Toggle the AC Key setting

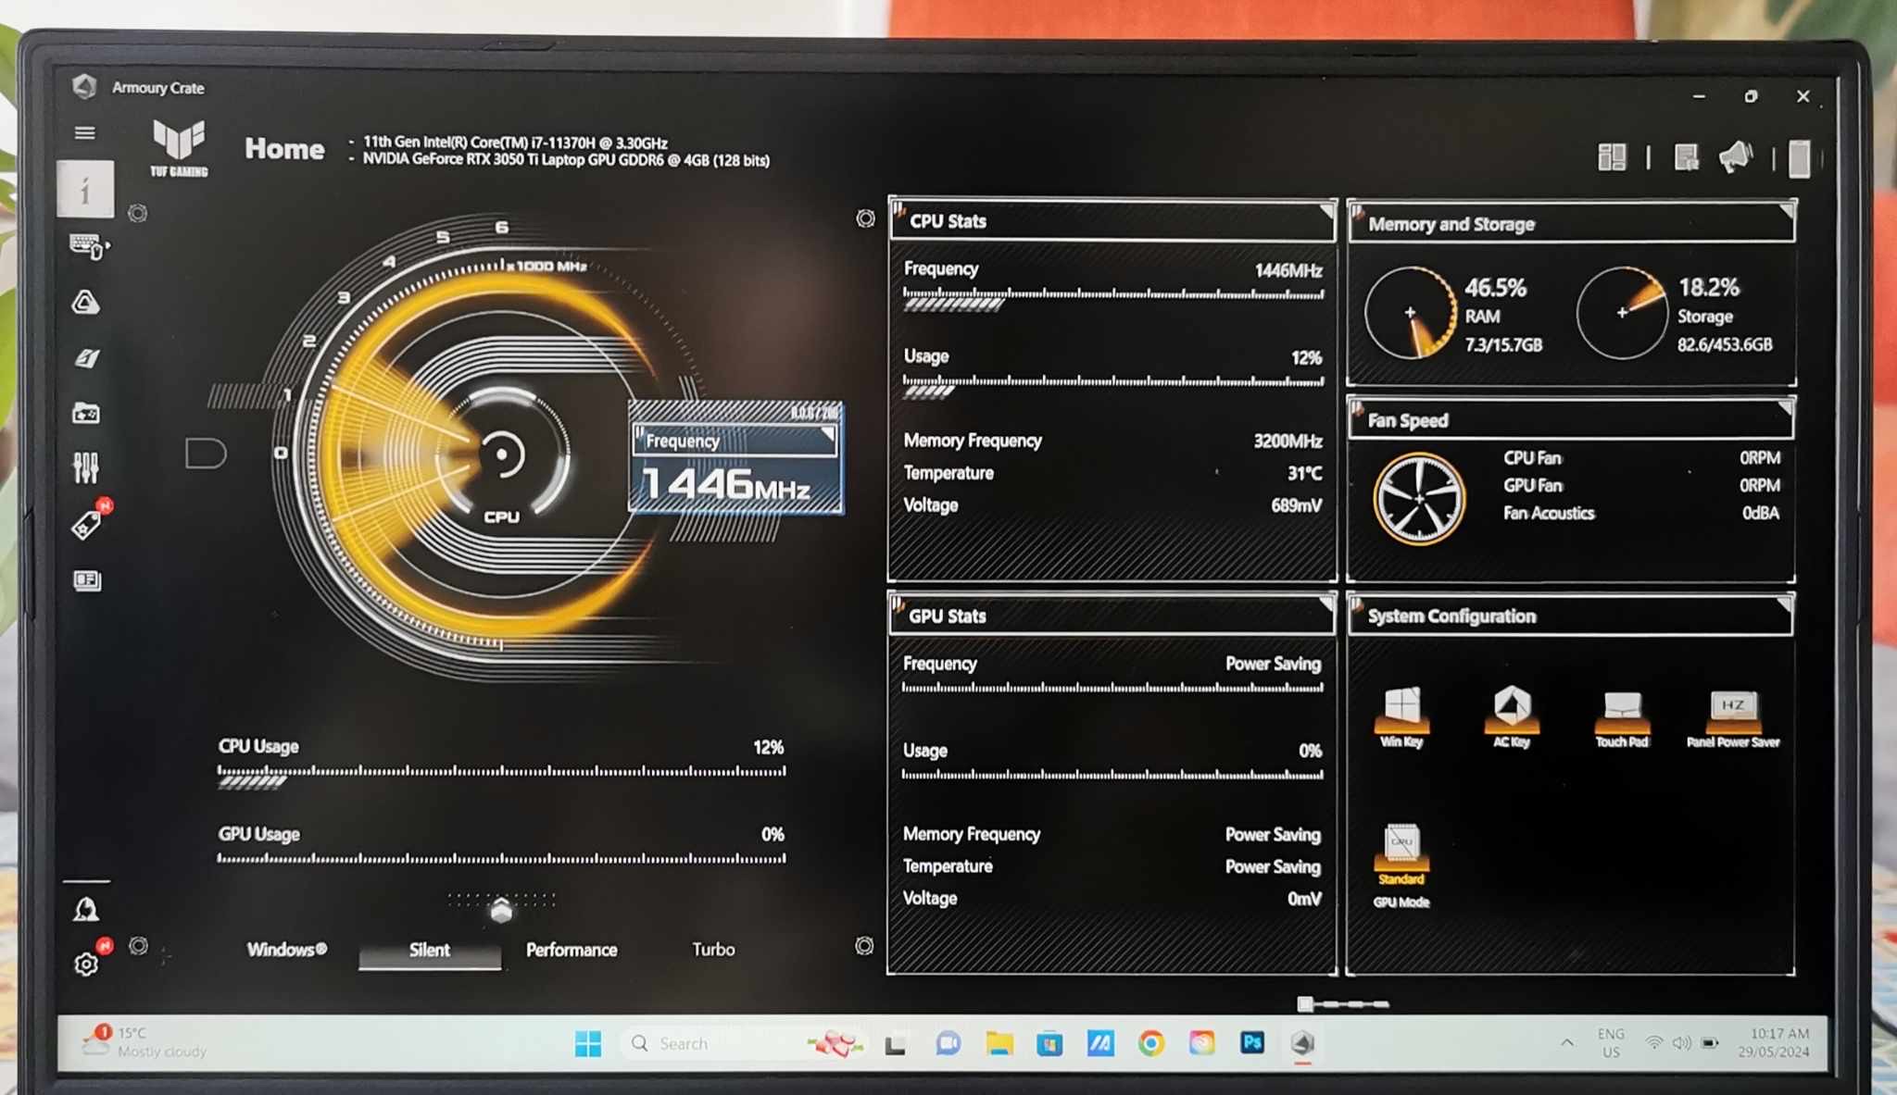pos(1512,715)
